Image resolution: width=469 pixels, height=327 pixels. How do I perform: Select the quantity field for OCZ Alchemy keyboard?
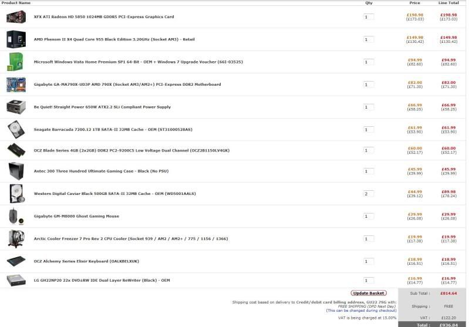point(368,261)
